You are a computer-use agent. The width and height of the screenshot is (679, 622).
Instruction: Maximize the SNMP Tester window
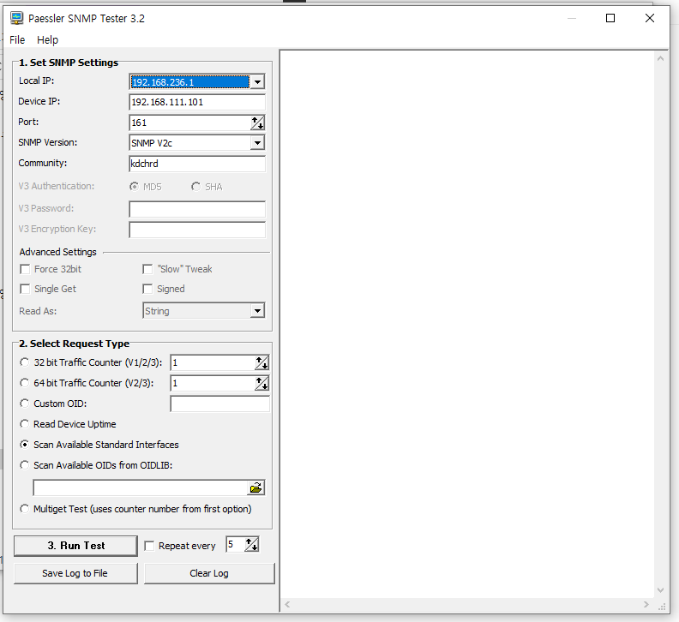click(610, 18)
